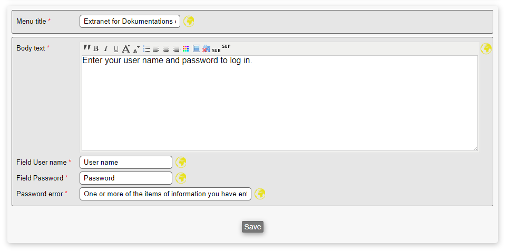Insert an image using picture icon

[x=197, y=49]
